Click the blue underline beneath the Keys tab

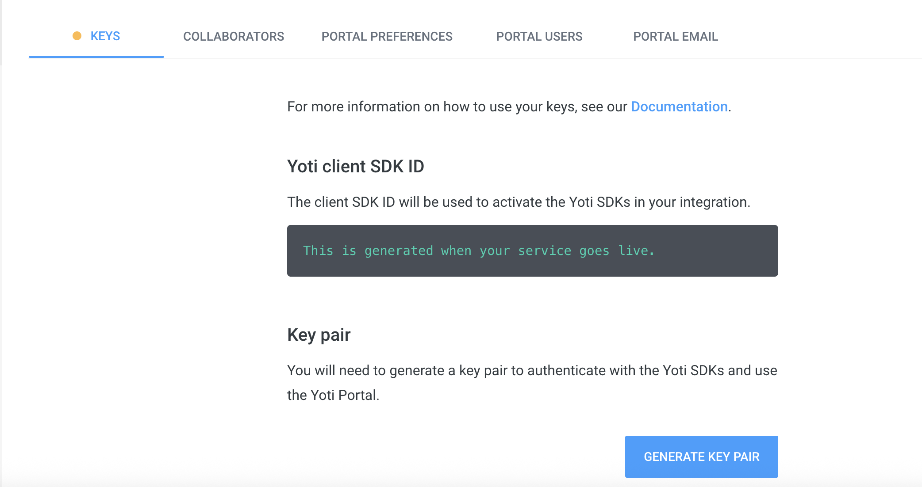coord(96,57)
